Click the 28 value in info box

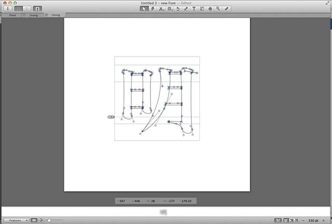153,201
